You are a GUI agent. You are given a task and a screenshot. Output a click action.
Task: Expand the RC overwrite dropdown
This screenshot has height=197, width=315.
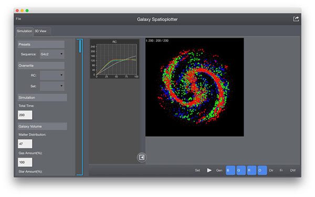(x=52, y=75)
